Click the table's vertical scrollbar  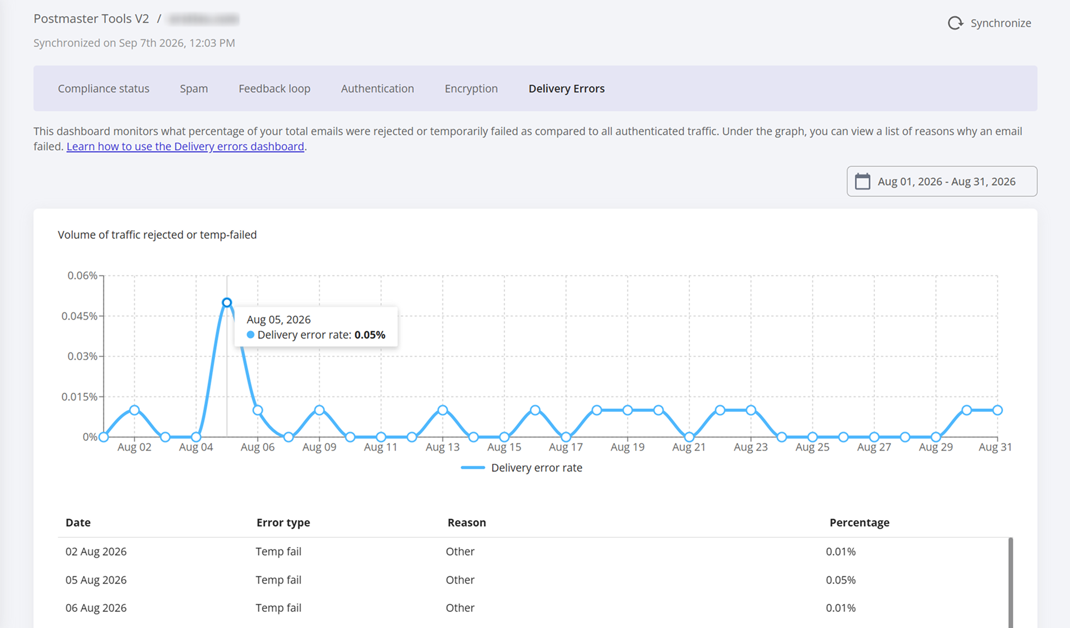coord(1010,582)
